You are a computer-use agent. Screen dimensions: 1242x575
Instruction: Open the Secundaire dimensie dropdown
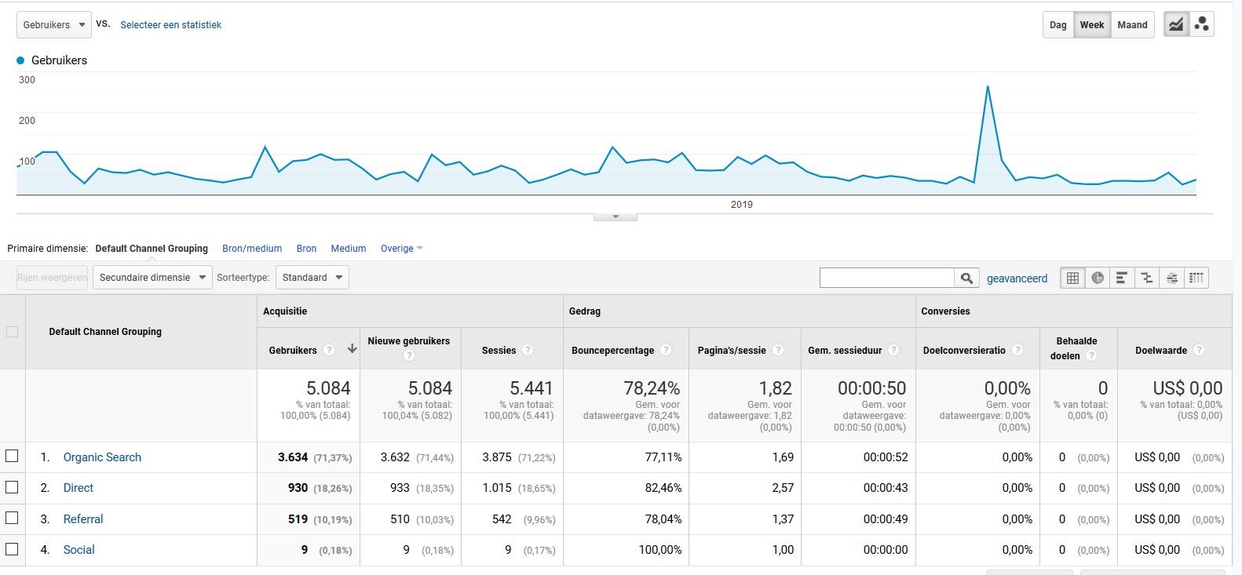[x=152, y=278]
